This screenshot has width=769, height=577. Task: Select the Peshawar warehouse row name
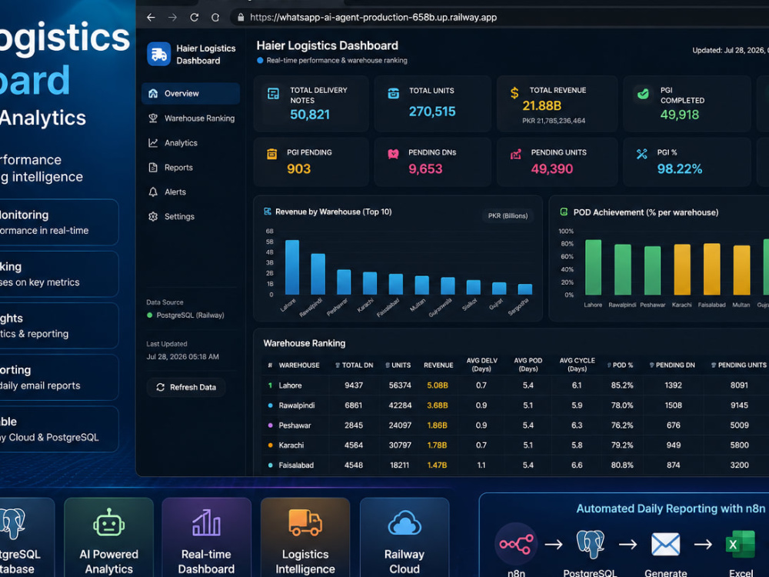click(295, 425)
